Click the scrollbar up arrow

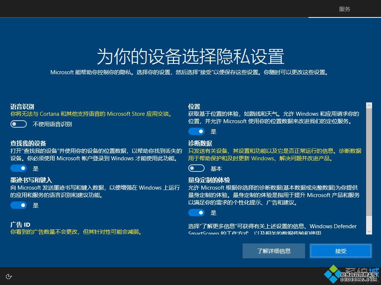(369, 105)
